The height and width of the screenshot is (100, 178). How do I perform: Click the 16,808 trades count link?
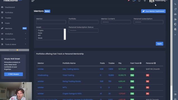click(x=111, y=75)
